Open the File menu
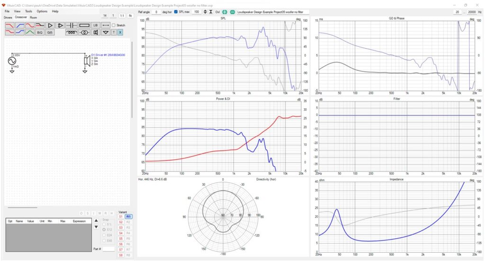This screenshot has width=485, height=262. (x=7, y=11)
